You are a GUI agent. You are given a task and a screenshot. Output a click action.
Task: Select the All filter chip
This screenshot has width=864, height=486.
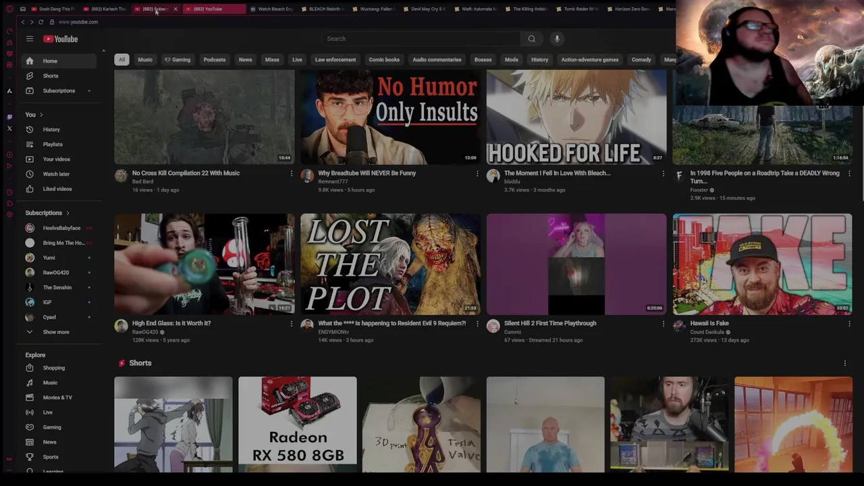pos(122,59)
